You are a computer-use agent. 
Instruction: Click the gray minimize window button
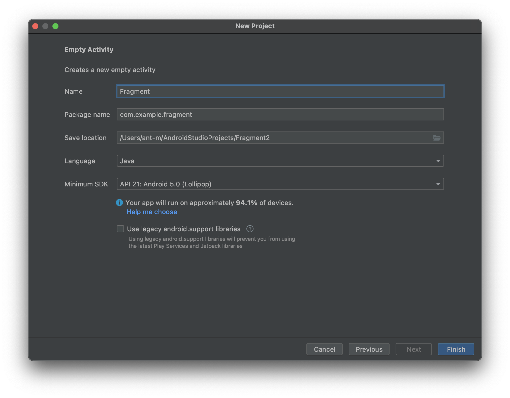coord(45,26)
